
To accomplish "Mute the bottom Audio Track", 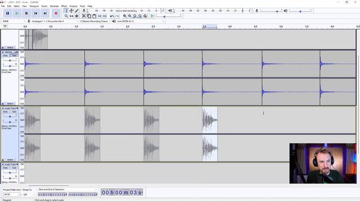I will pos(5,168).
